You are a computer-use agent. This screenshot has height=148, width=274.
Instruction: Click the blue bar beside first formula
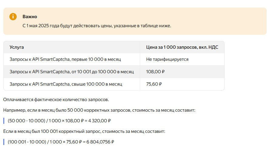pyautogui.click(x=4, y=121)
